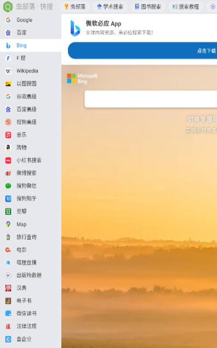
Task: Open the 汉典 red icon
Action: tap(8, 288)
